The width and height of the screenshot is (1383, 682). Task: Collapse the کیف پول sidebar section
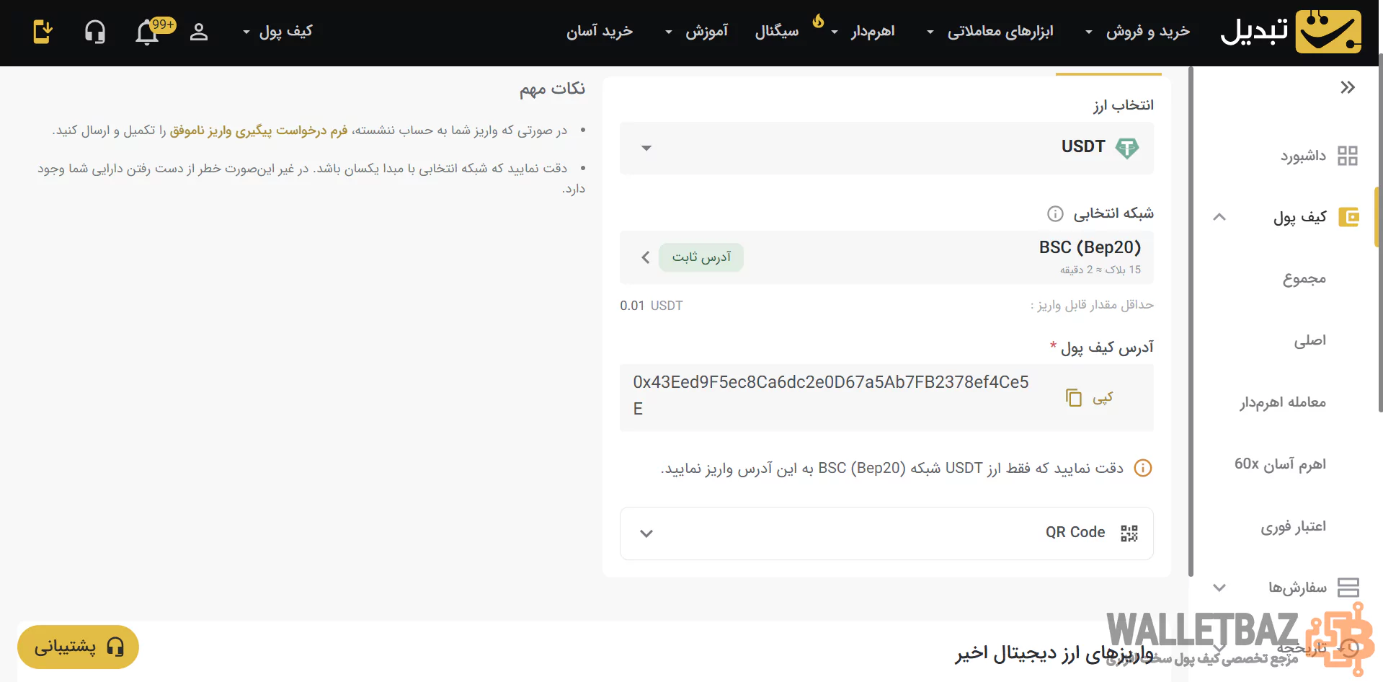(1219, 217)
